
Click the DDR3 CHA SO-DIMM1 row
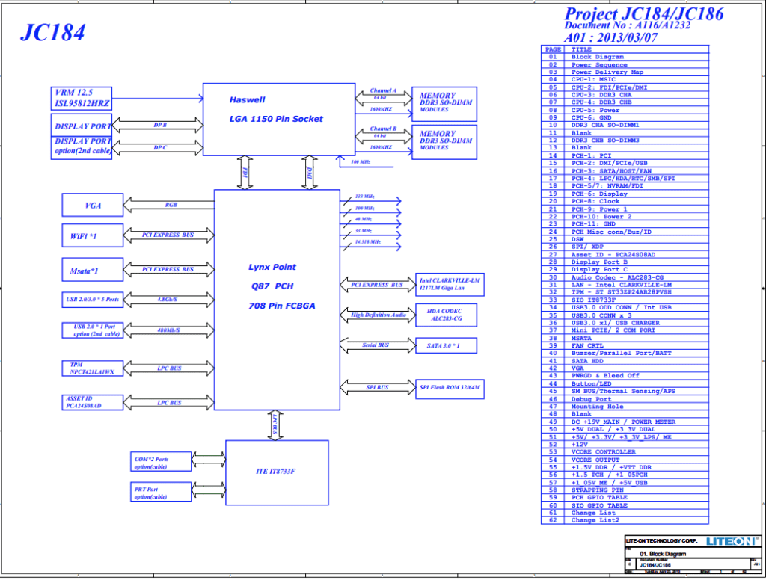[x=625, y=125]
